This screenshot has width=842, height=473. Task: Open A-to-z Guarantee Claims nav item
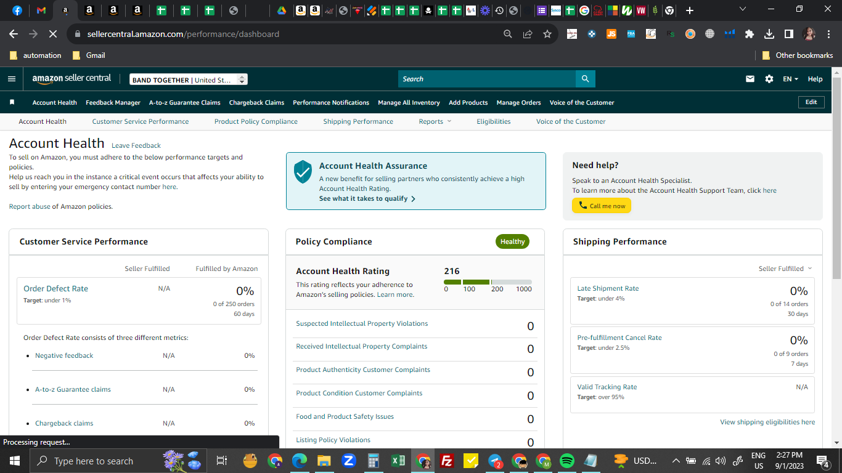click(185, 102)
